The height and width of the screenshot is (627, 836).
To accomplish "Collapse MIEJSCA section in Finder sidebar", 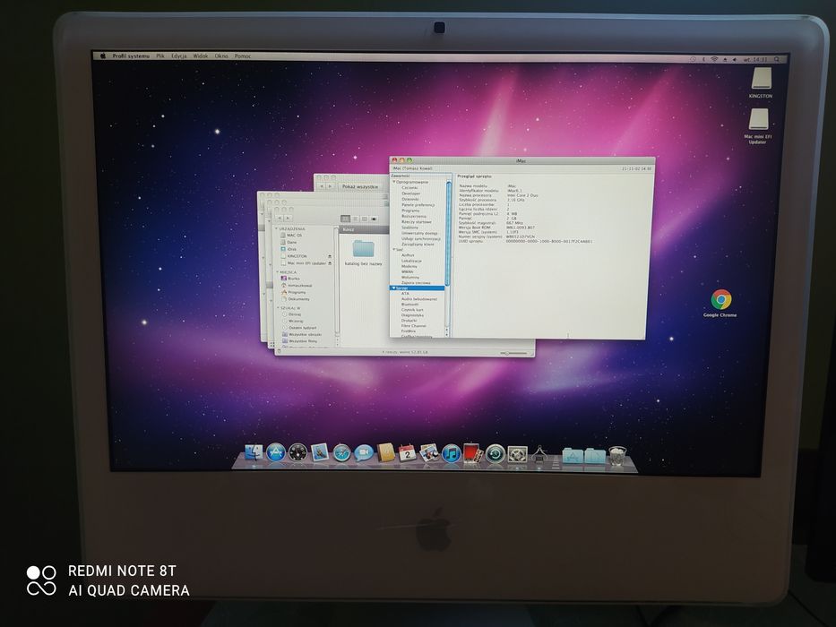I will 277,272.
